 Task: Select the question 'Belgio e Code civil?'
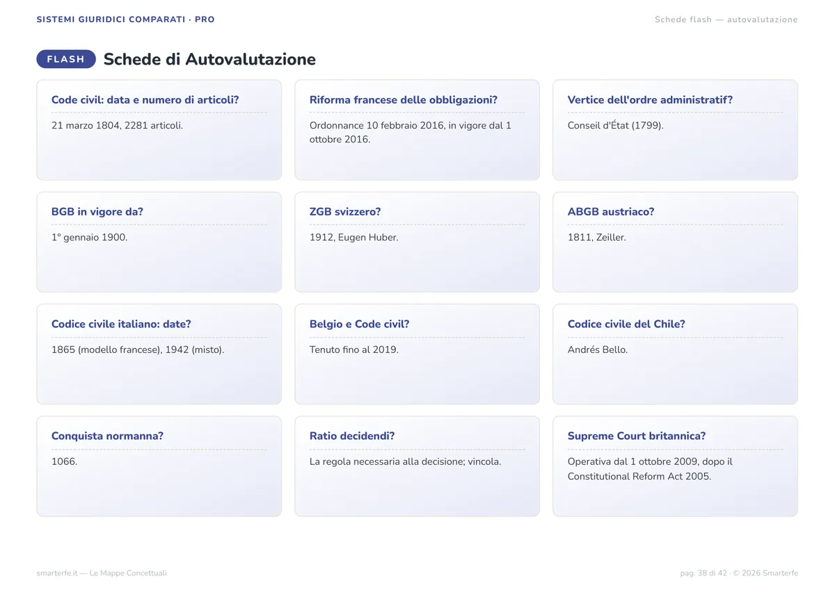(x=360, y=325)
